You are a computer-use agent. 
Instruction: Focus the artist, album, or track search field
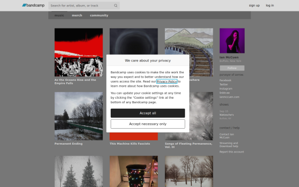tap(84, 5)
